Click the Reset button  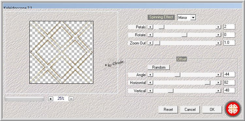(168, 110)
